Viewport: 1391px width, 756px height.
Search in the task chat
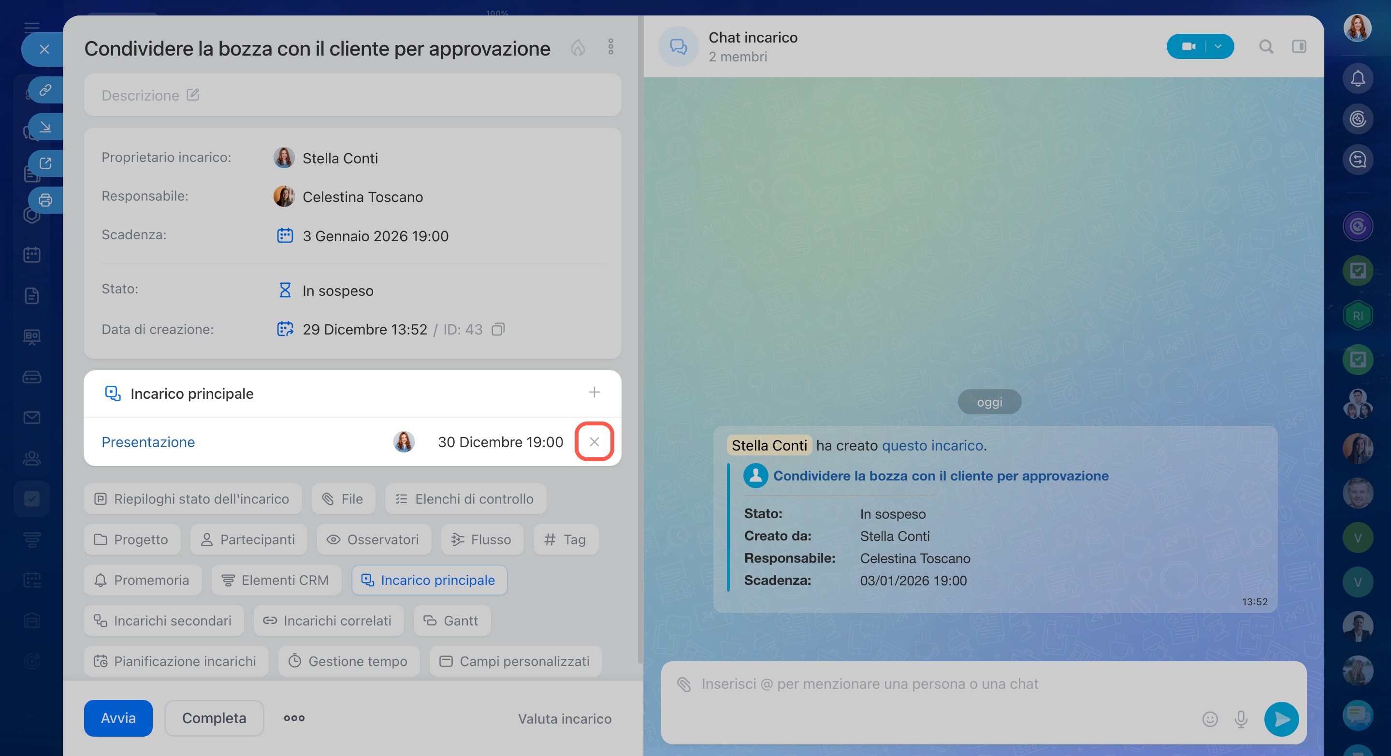coord(1266,47)
